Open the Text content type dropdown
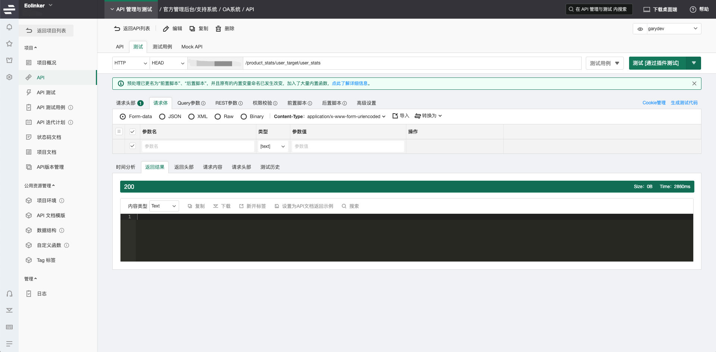The height and width of the screenshot is (352, 716). [x=164, y=206]
